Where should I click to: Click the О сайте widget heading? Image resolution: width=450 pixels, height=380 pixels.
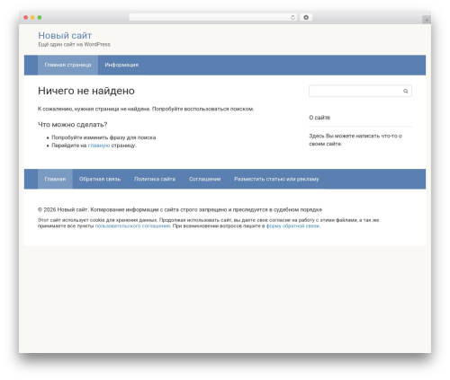coord(319,118)
